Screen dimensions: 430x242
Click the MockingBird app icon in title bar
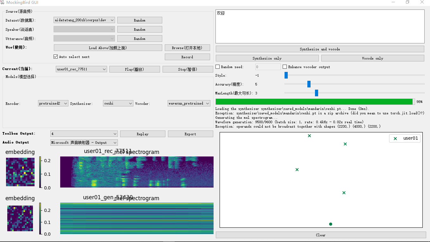(x=3, y=3)
